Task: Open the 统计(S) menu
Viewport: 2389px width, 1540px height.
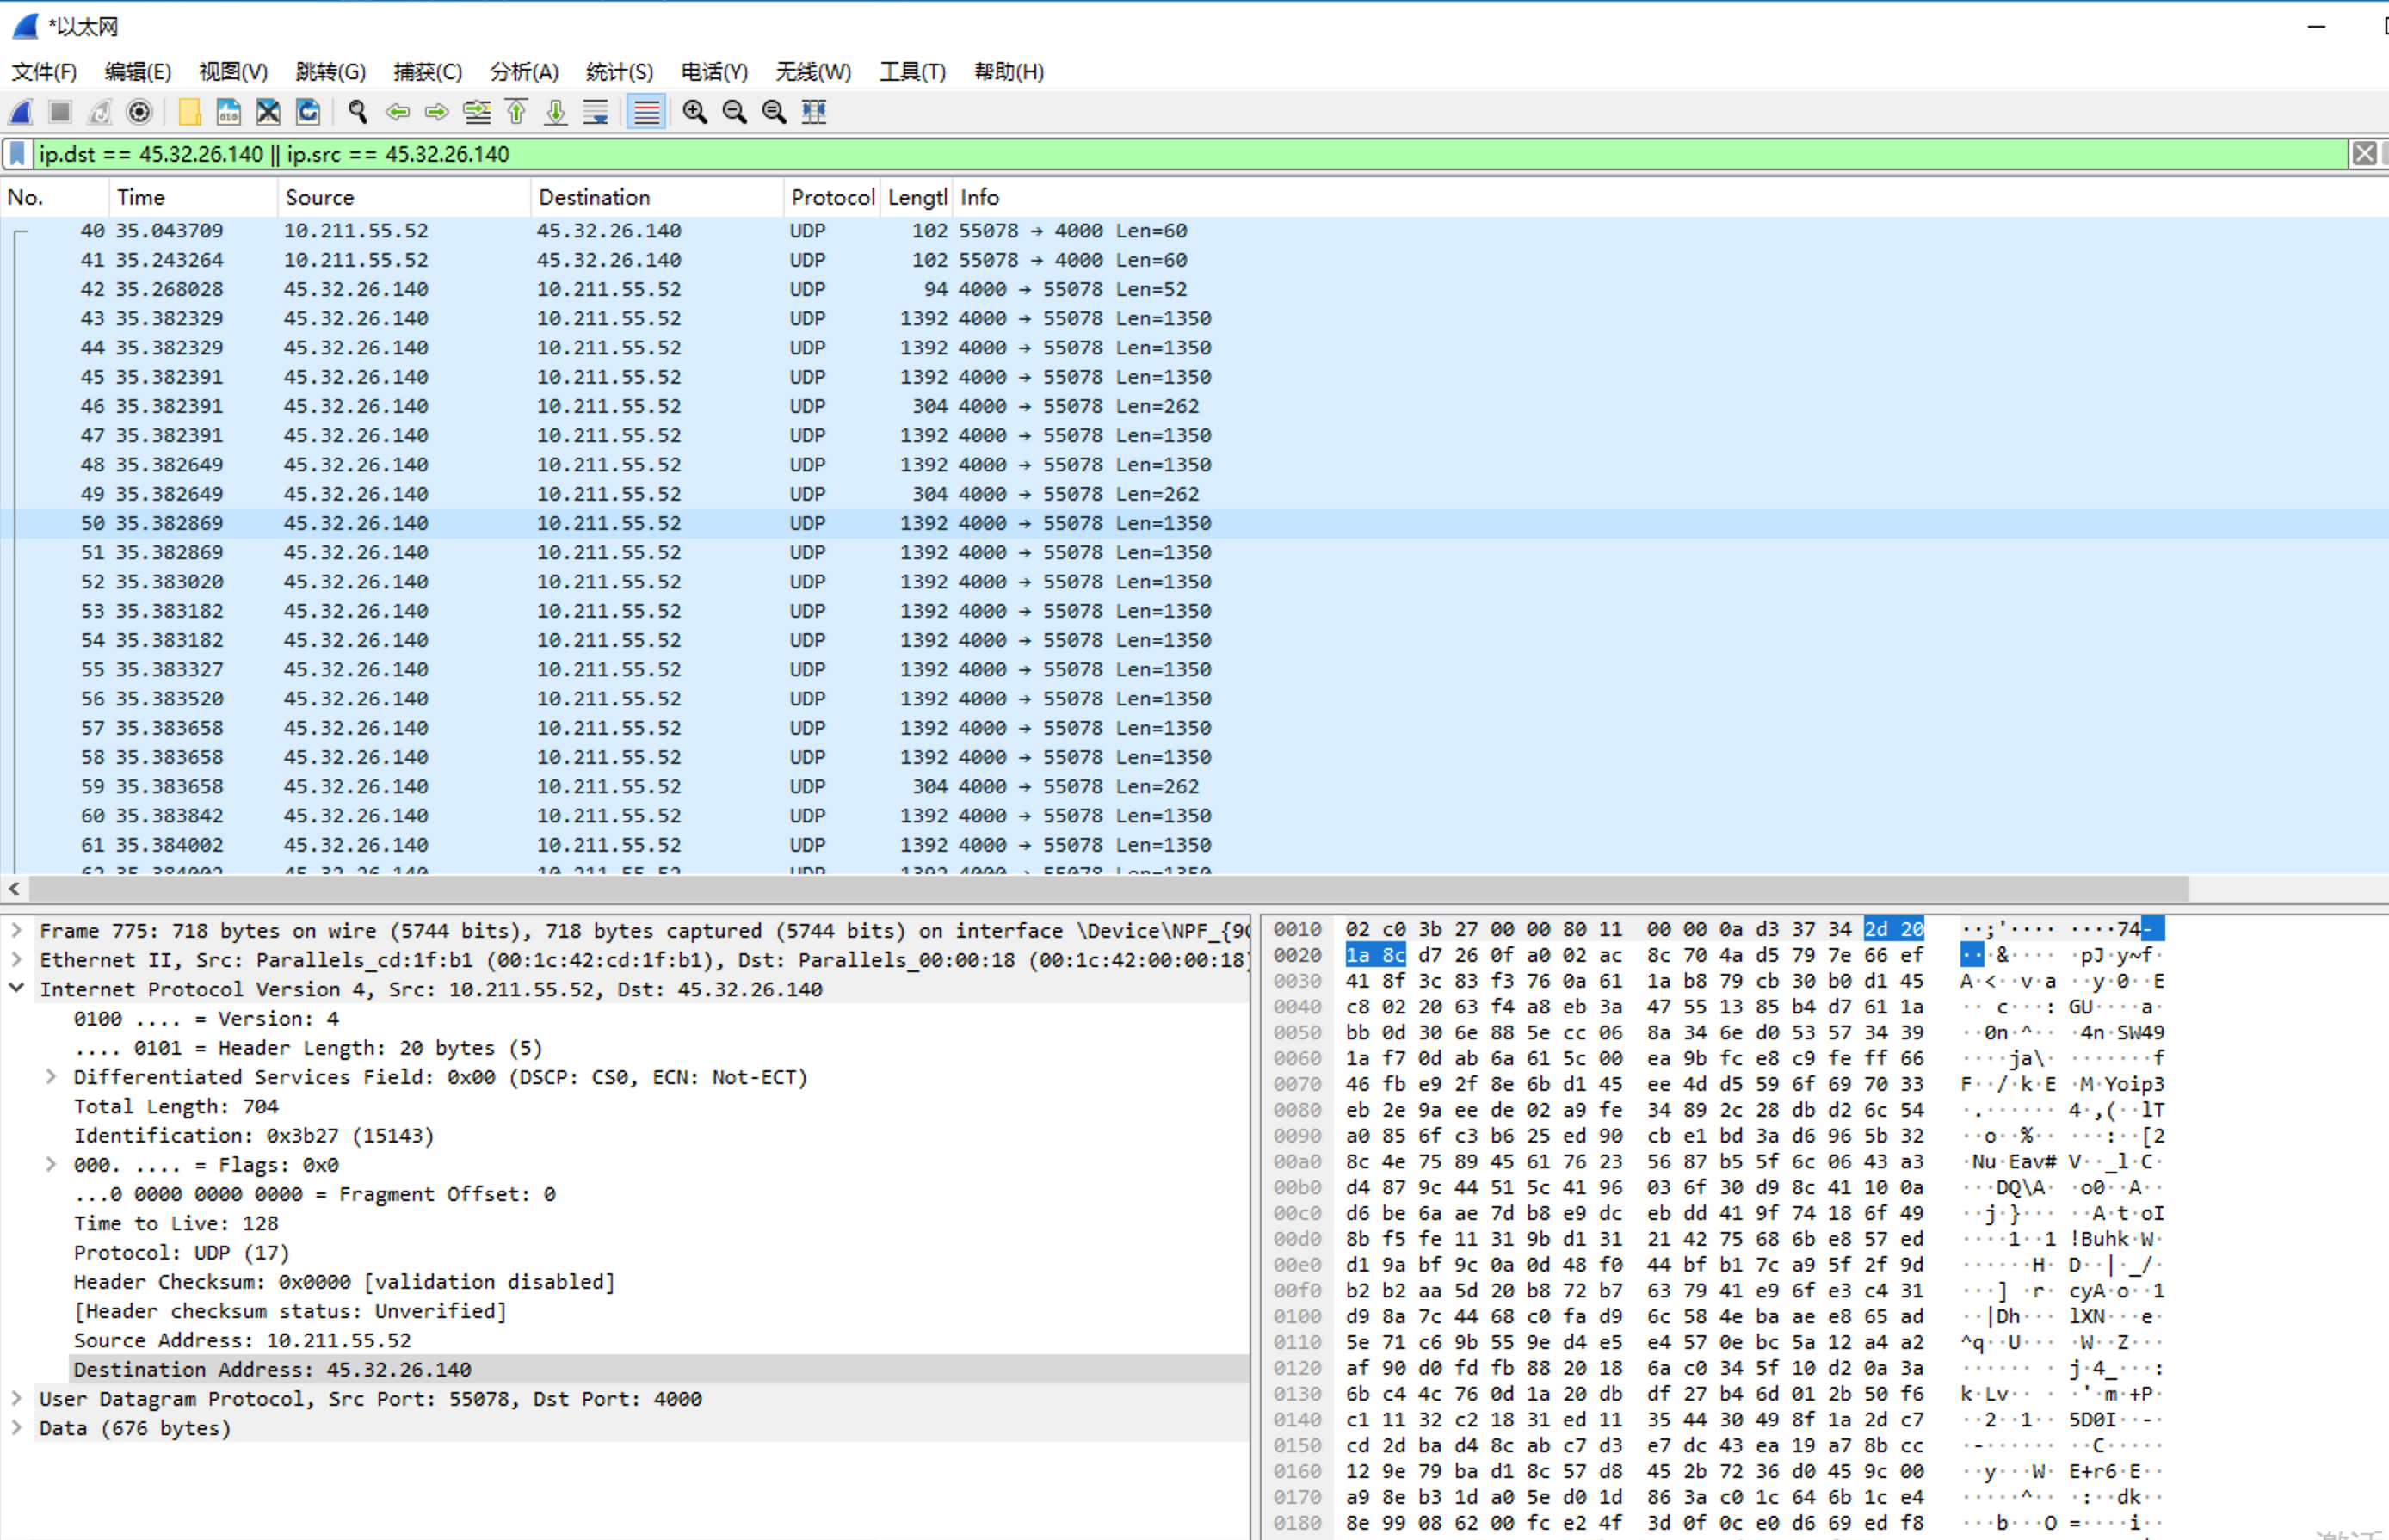Action: click(618, 72)
